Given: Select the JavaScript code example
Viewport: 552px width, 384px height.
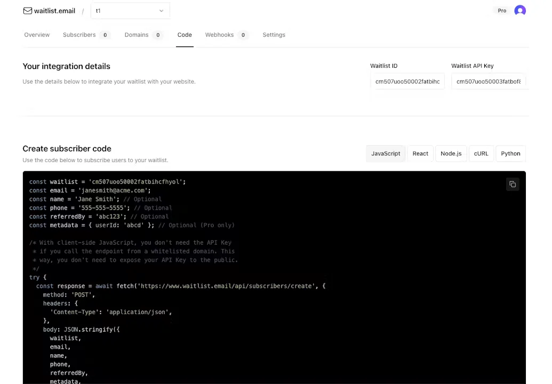Looking at the screenshot, I should [386, 153].
